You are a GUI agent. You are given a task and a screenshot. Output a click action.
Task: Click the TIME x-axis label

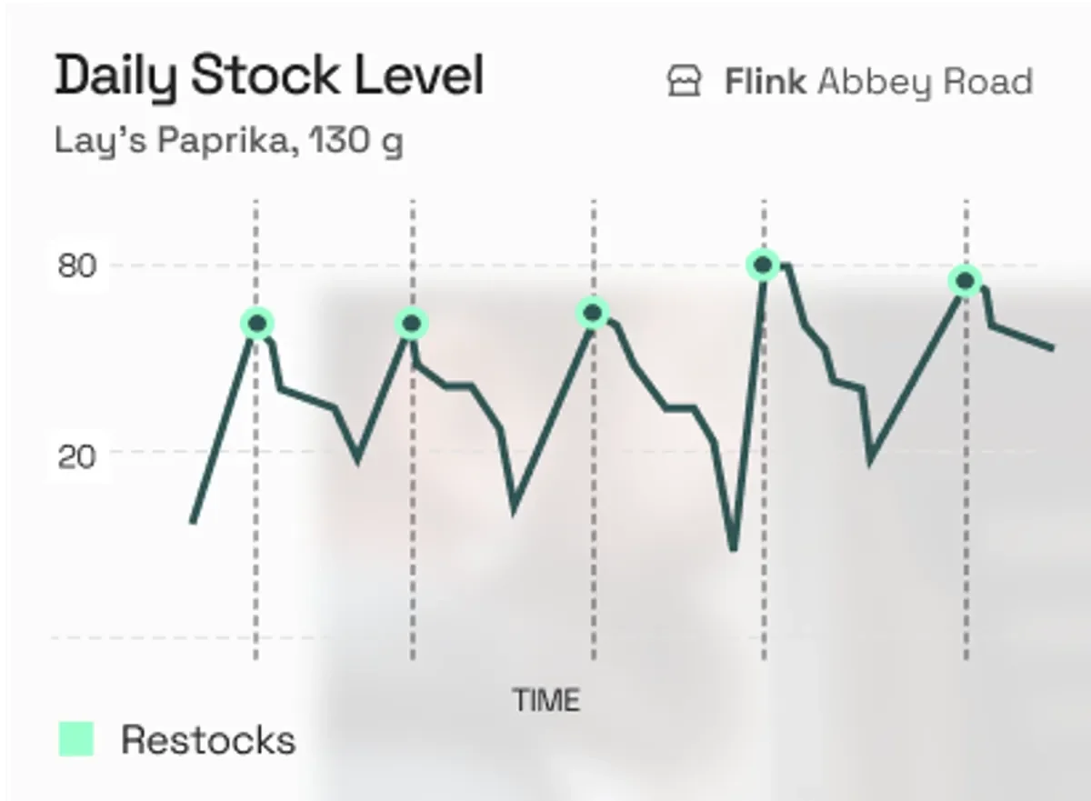point(545,700)
